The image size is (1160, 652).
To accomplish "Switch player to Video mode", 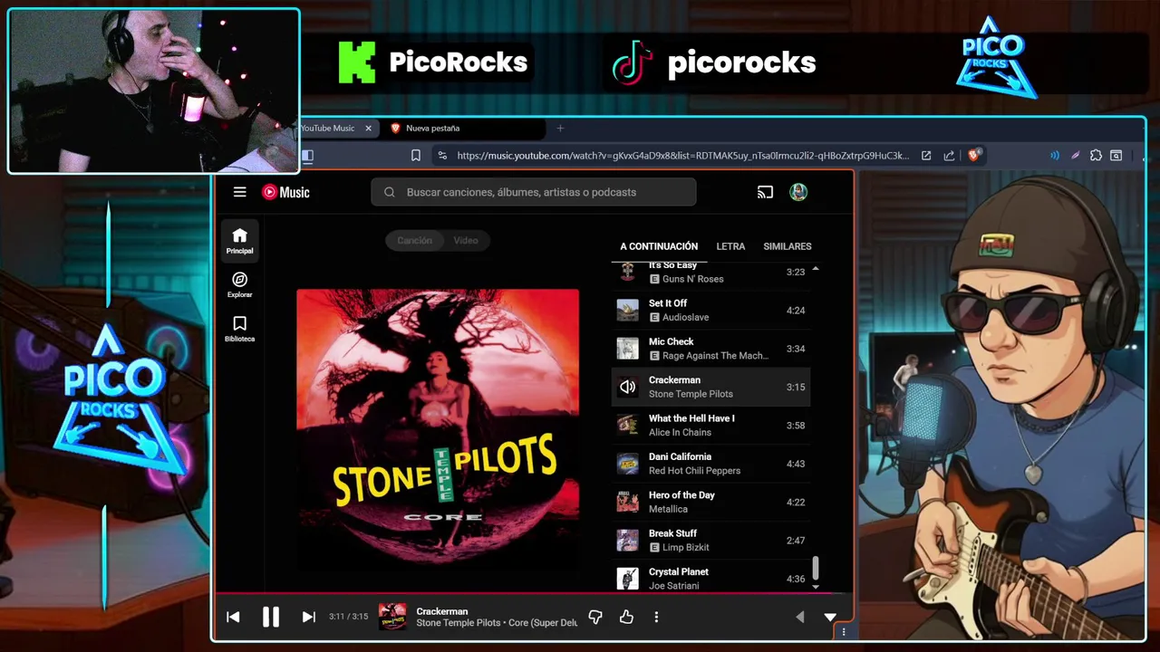I will pos(466,240).
